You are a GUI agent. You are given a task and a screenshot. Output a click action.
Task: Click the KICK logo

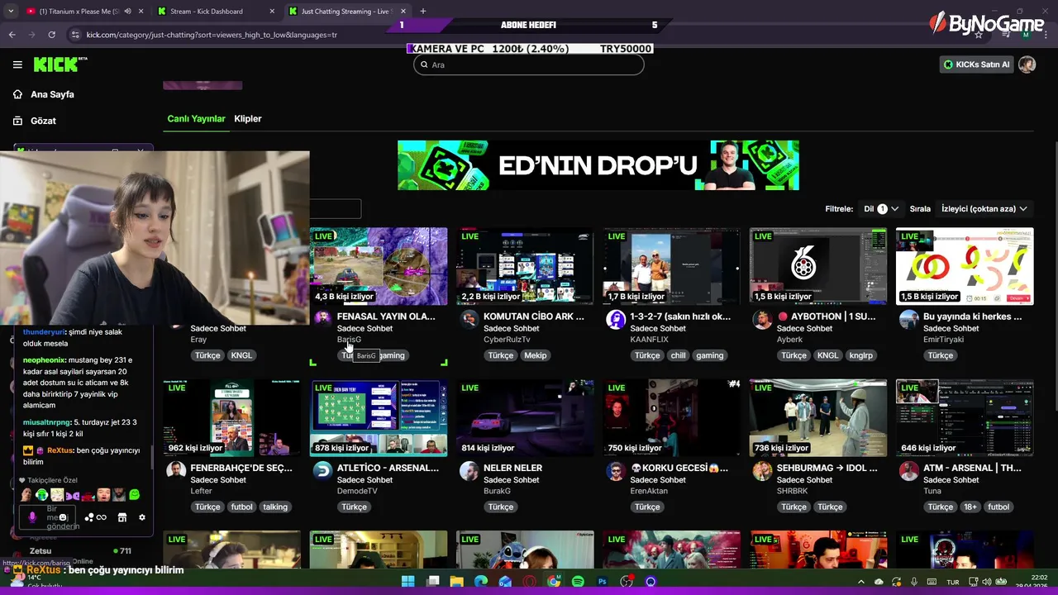point(60,64)
